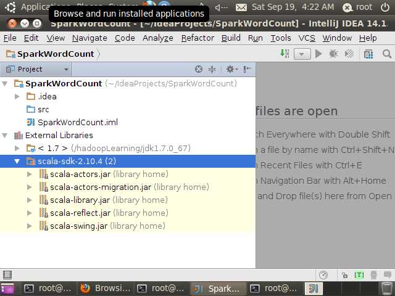Open the File menu

[x=10, y=38]
